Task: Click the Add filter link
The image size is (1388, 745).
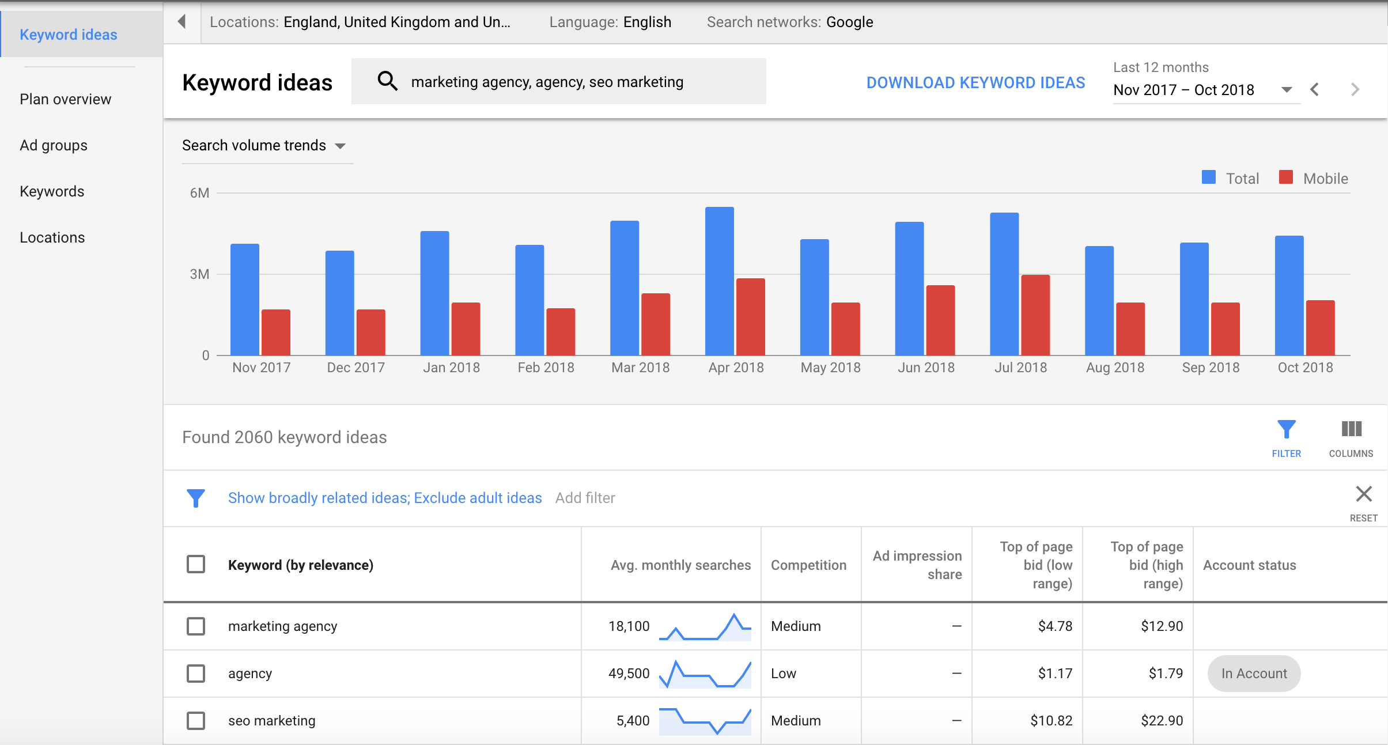Action: [585, 498]
